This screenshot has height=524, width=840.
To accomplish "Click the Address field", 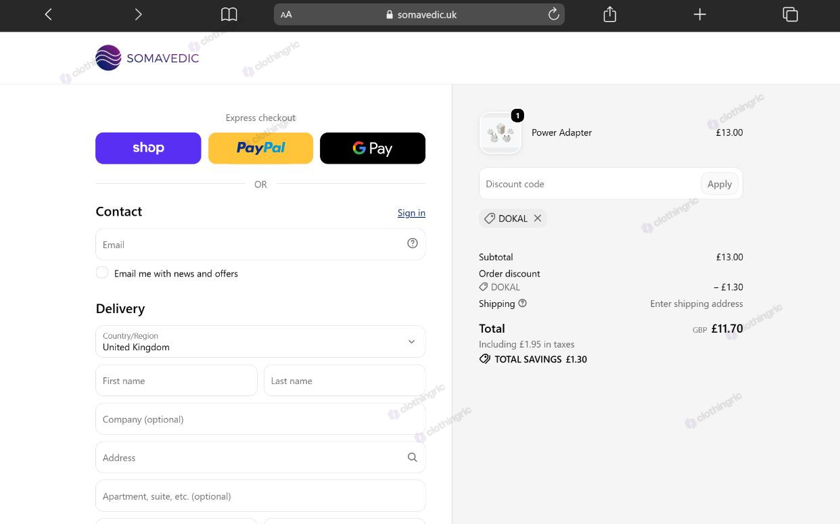I will (260, 458).
